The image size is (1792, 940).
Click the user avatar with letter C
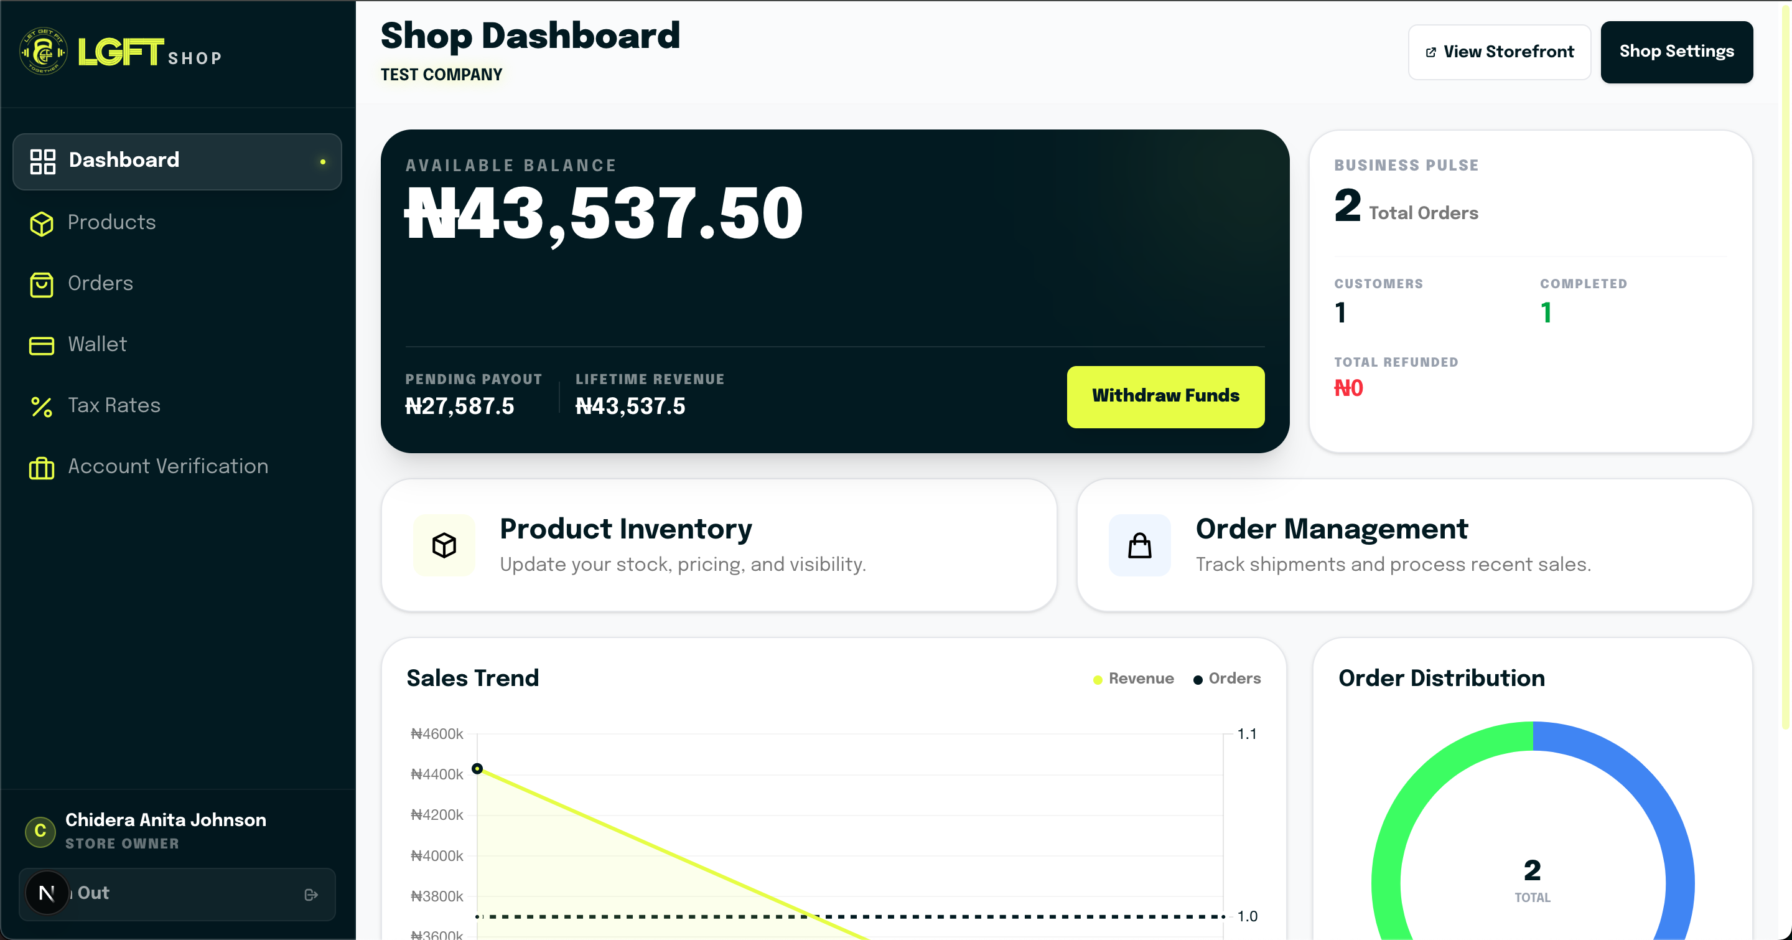(40, 831)
